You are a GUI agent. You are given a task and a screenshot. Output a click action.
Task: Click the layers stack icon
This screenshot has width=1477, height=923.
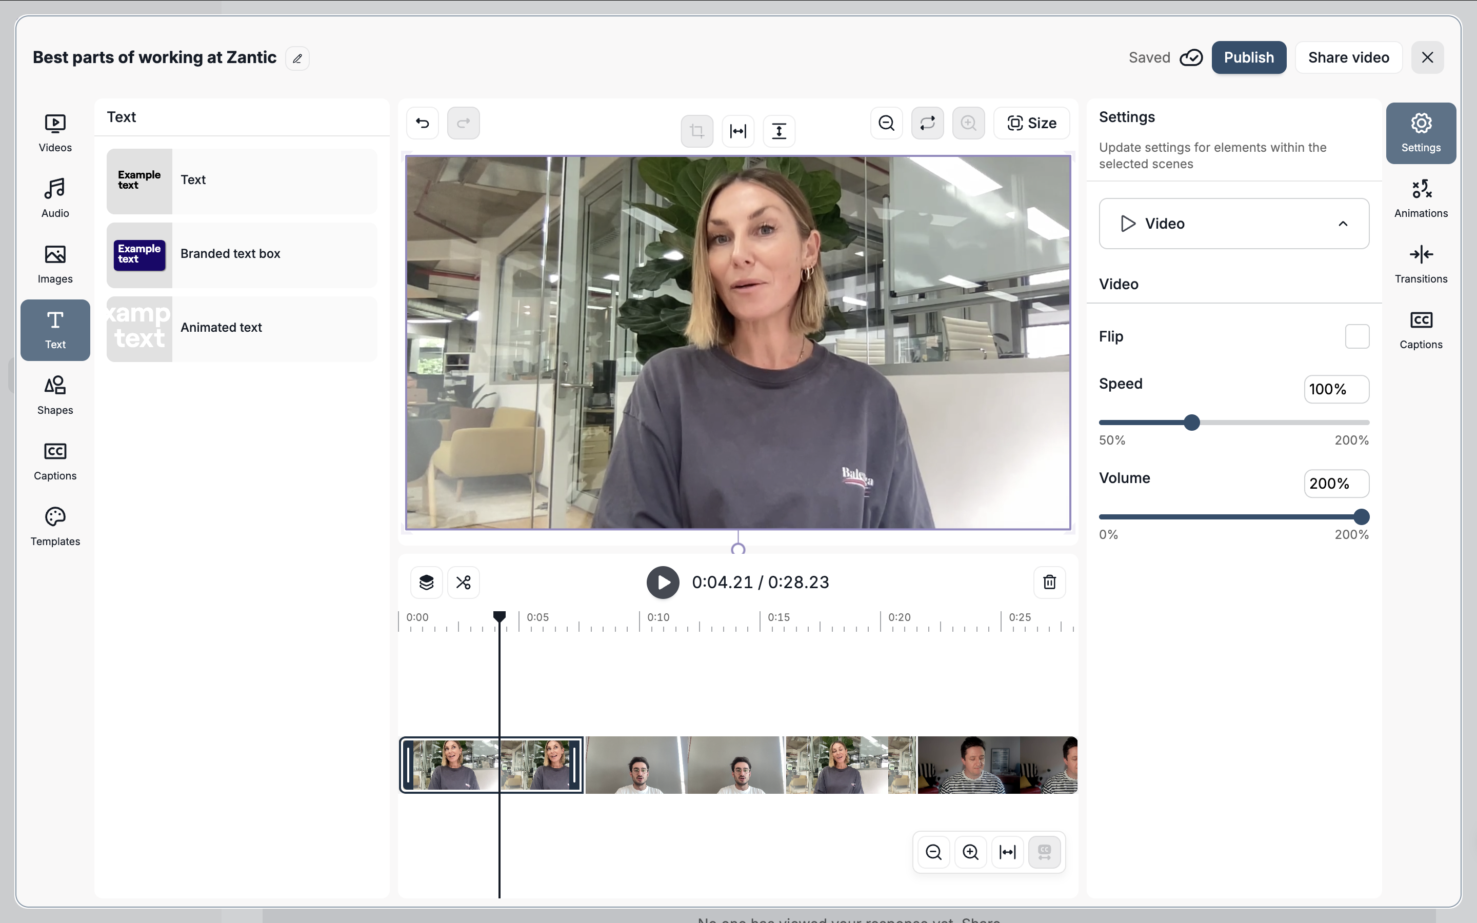point(427,583)
